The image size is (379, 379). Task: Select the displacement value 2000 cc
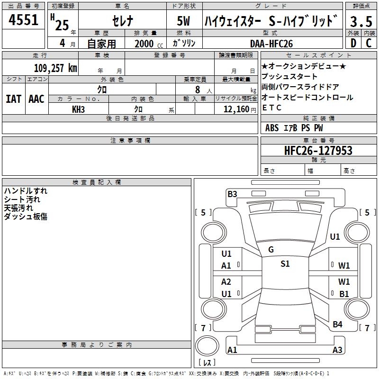(149, 44)
